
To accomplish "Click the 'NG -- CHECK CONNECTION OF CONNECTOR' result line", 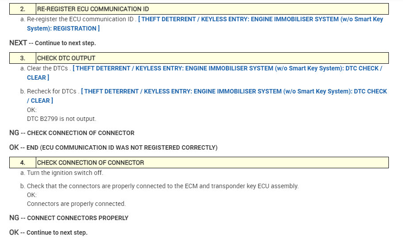I will click(72, 133).
